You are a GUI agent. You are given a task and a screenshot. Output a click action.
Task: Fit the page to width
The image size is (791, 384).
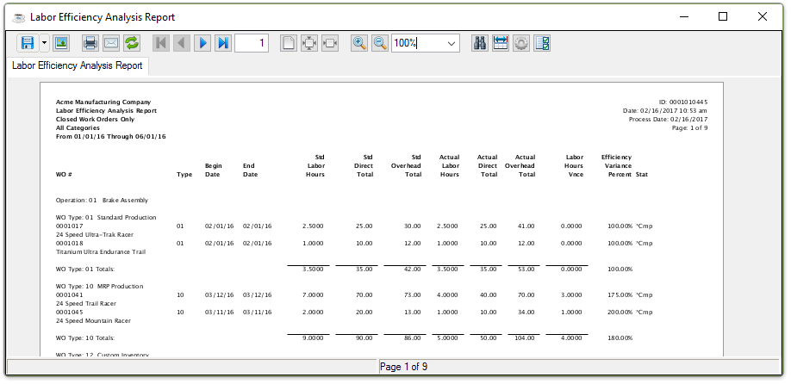[x=330, y=43]
